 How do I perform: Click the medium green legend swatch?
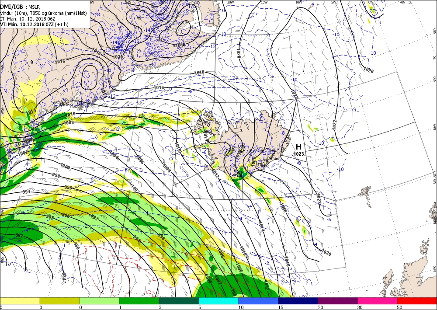click(x=139, y=301)
